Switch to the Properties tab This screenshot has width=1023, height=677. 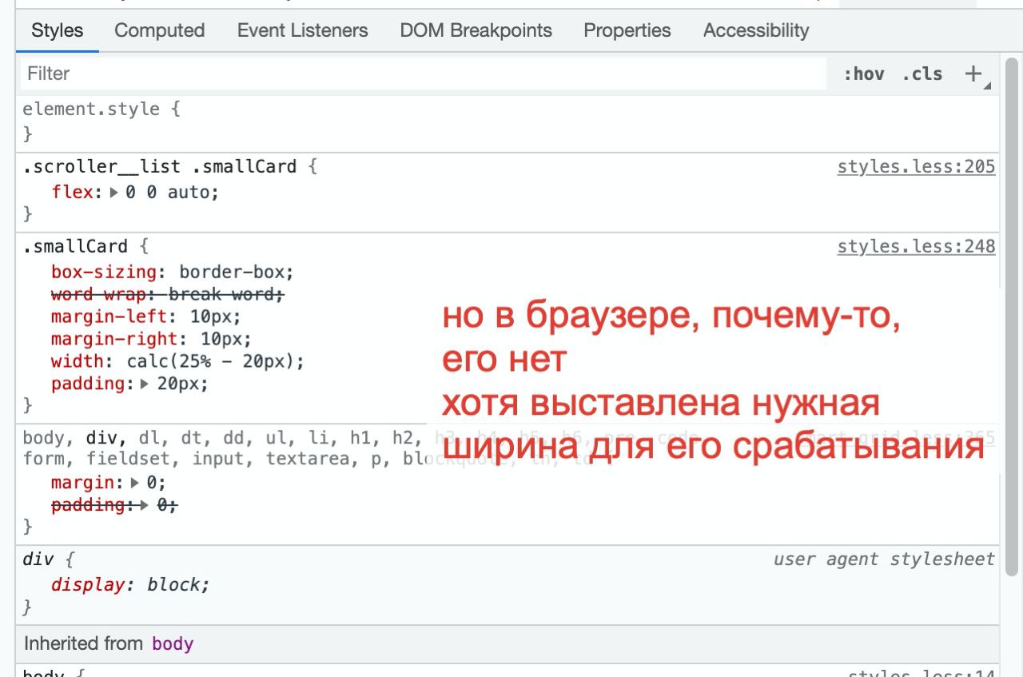pyautogui.click(x=627, y=30)
